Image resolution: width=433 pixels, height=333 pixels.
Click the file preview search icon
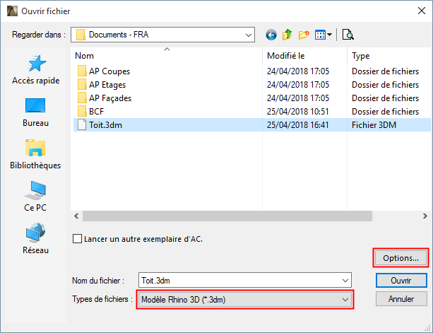coord(348,35)
